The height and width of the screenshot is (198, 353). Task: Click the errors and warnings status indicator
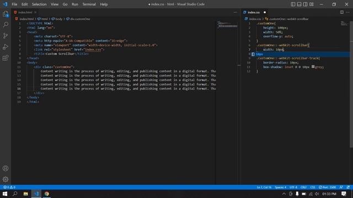pyautogui.click(x=9, y=187)
